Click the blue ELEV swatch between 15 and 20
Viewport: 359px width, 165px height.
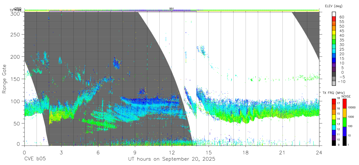[x=334, y=56]
